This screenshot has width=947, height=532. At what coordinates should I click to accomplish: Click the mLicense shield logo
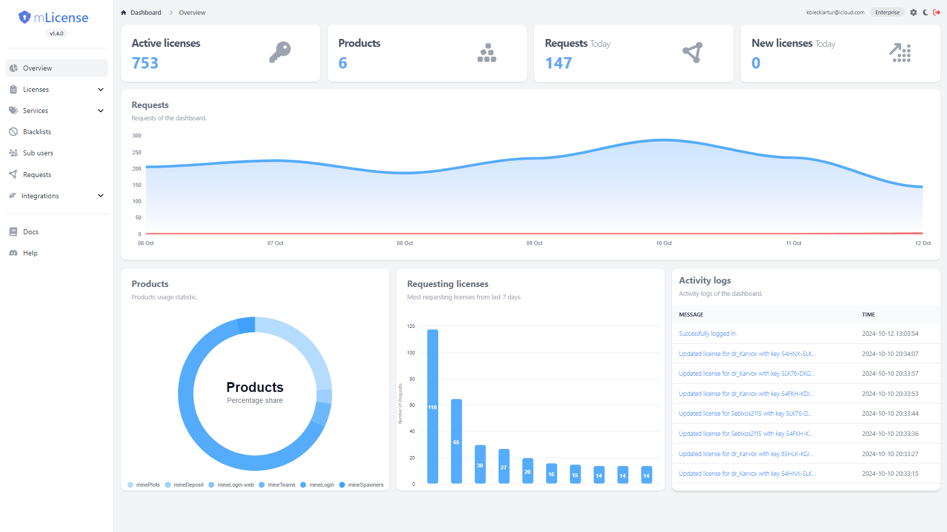[x=25, y=18]
